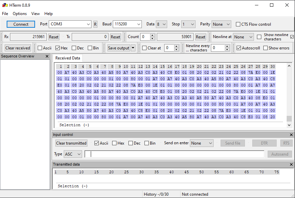Click the HTerm application icon in title bar
The width and height of the screenshot is (295, 198).
click(5, 5)
